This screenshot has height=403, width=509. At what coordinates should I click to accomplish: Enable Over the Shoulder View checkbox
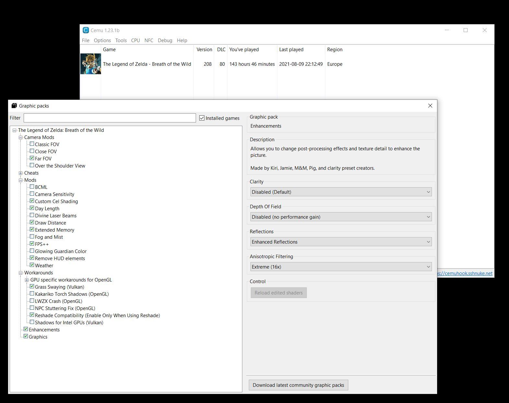coord(32,165)
